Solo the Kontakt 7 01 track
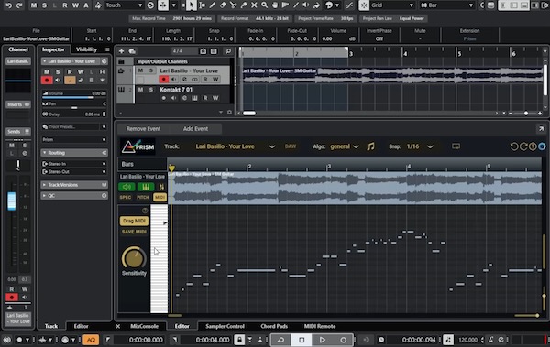550x347 pixels. click(x=151, y=90)
